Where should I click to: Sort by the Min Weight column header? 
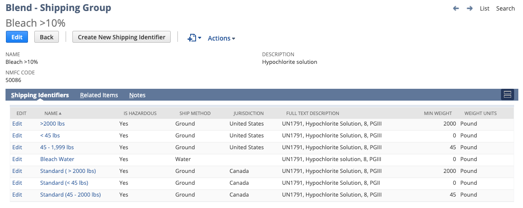click(x=438, y=113)
